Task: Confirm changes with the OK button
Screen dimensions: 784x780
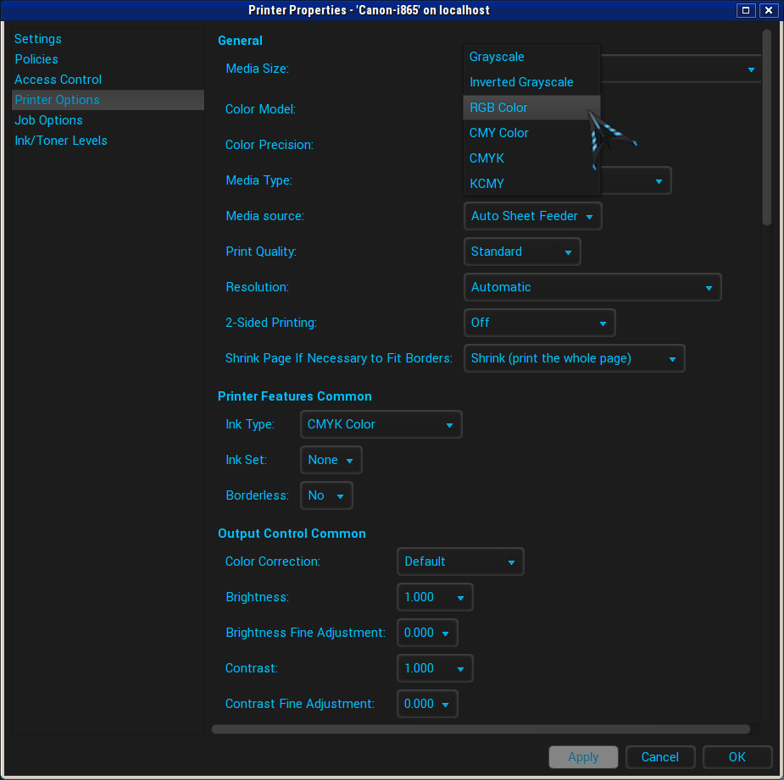Action: click(x=737, y=757)
